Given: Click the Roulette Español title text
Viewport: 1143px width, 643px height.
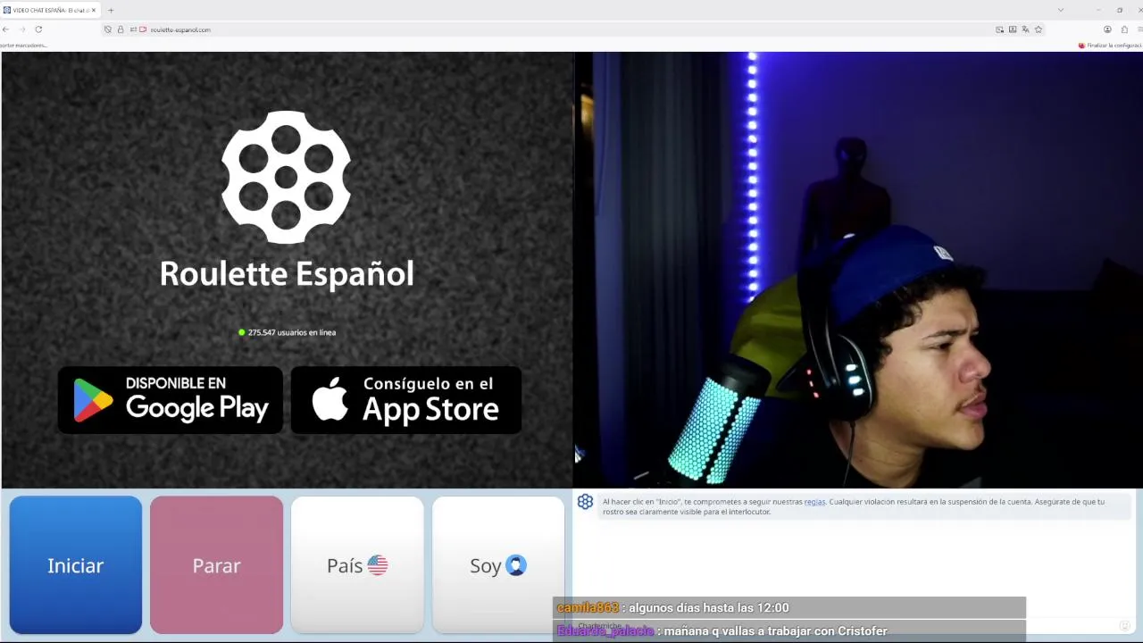Looking at the screenshot, I should (287, 273).
